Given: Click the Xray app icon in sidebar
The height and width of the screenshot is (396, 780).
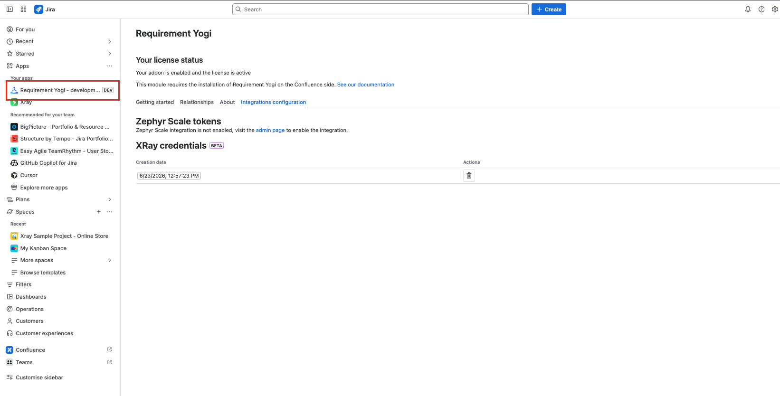Looking at the screenshot, I should (14, 102).
